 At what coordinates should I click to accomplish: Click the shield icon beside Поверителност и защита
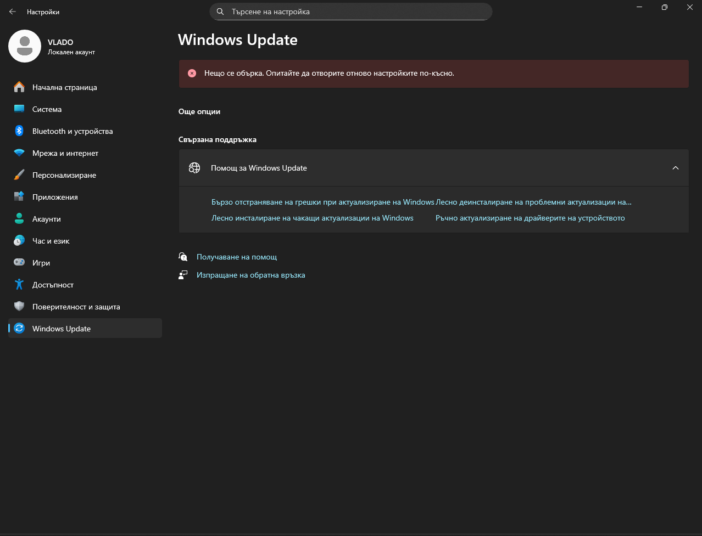(19, 307)
